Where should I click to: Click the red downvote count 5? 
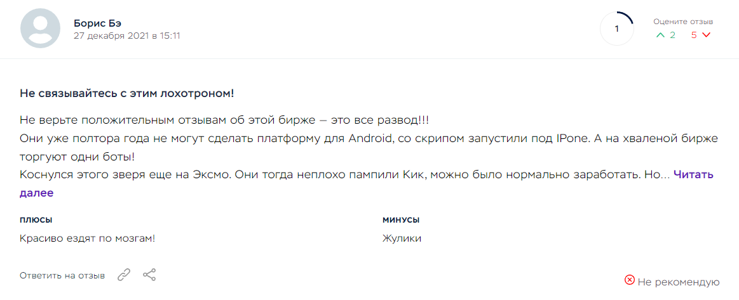694,35
